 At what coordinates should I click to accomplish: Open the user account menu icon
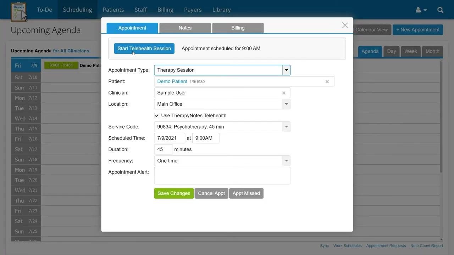click(421, 10)
